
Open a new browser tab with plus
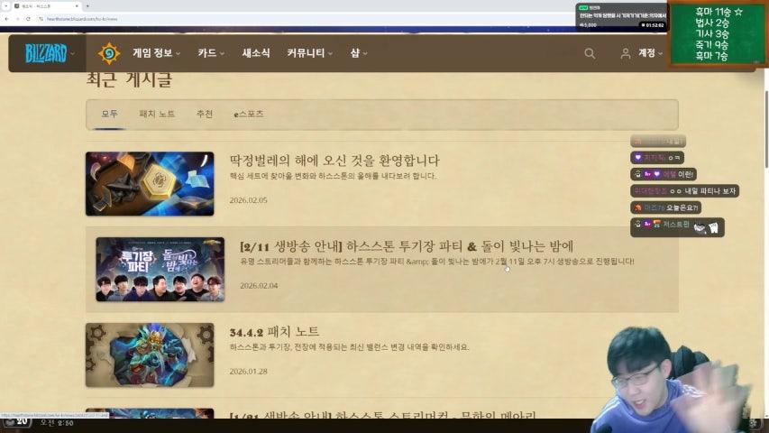pyautogui.click(x=87, y=6)
